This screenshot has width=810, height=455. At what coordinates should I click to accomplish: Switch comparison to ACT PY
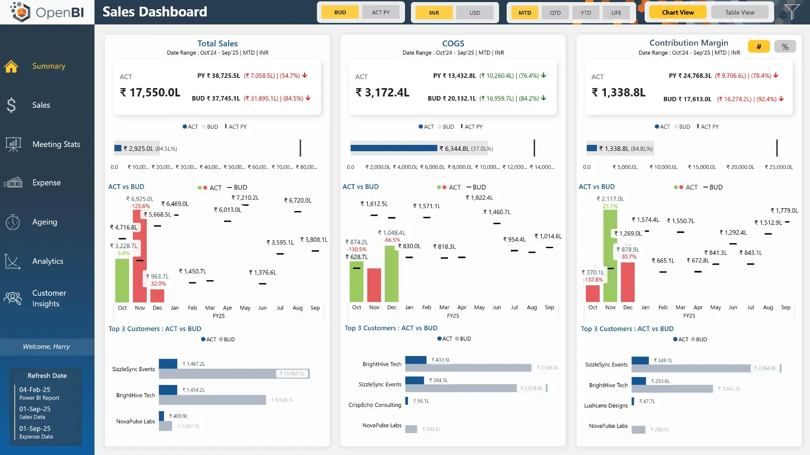tap(381, 12)
